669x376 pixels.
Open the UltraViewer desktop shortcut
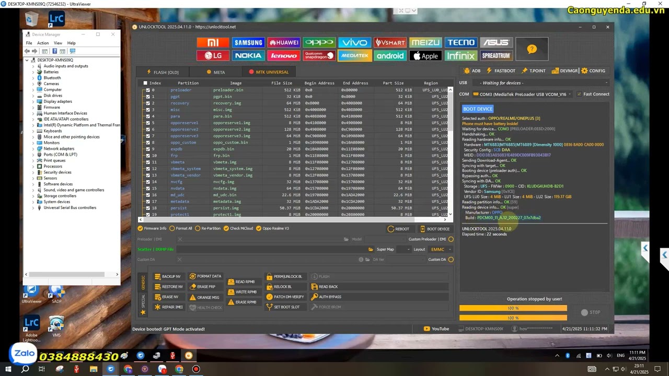[x=31, y=294]
